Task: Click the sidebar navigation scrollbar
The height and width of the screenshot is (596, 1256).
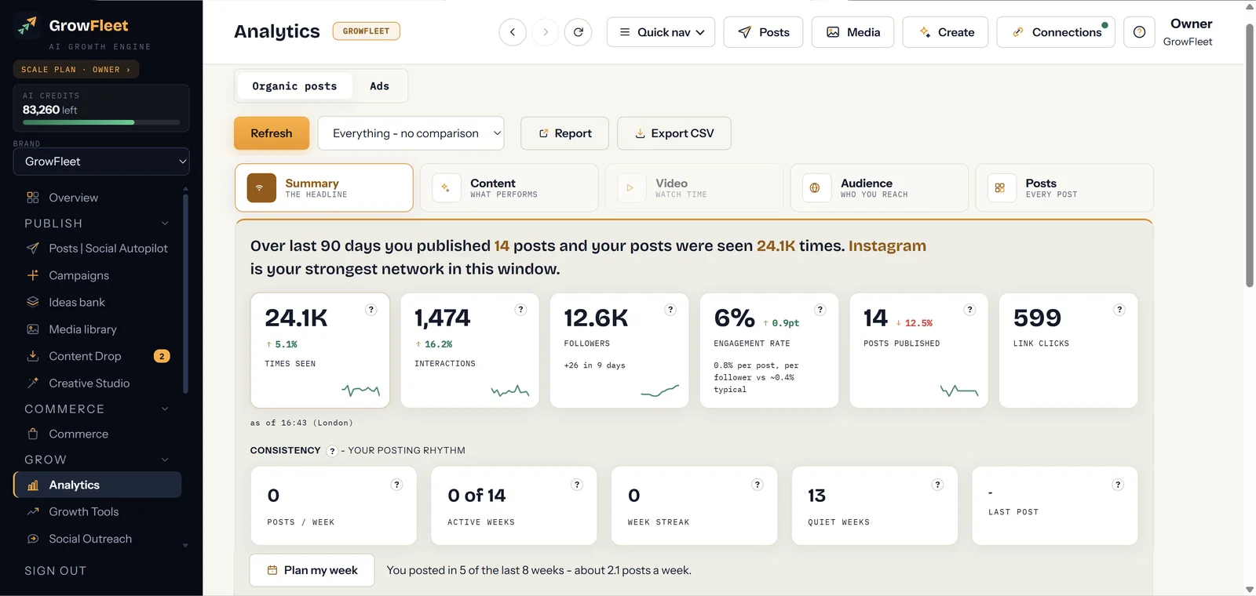Action: tap(185, 292)
